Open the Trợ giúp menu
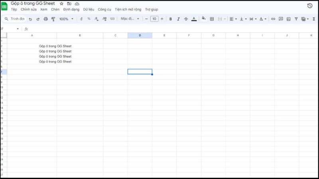 [152, 9]
